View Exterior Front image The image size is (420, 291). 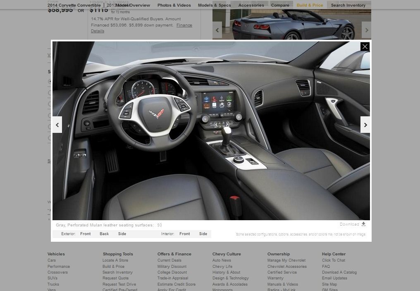click(x=86, y=234)
